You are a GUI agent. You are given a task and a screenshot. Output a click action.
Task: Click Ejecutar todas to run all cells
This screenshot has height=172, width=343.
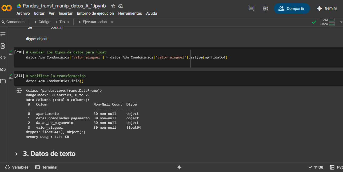point(92,22)
